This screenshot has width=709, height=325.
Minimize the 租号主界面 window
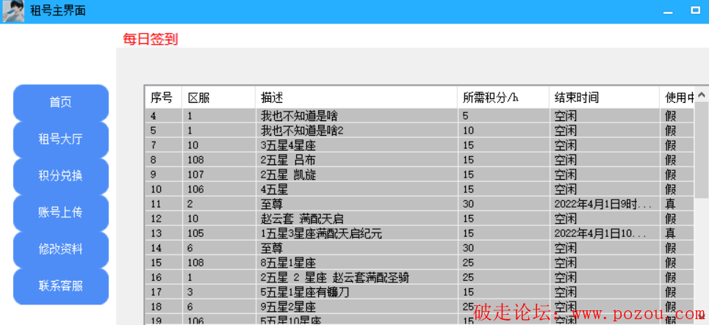668,12
